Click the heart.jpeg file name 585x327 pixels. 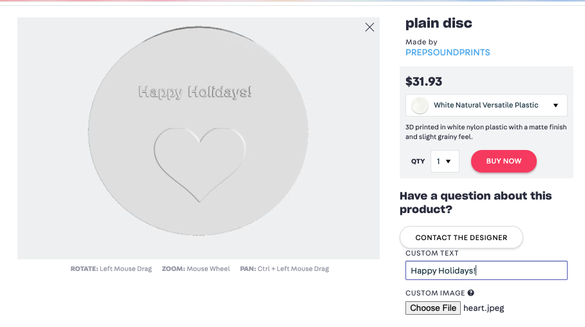click(483, 308)
